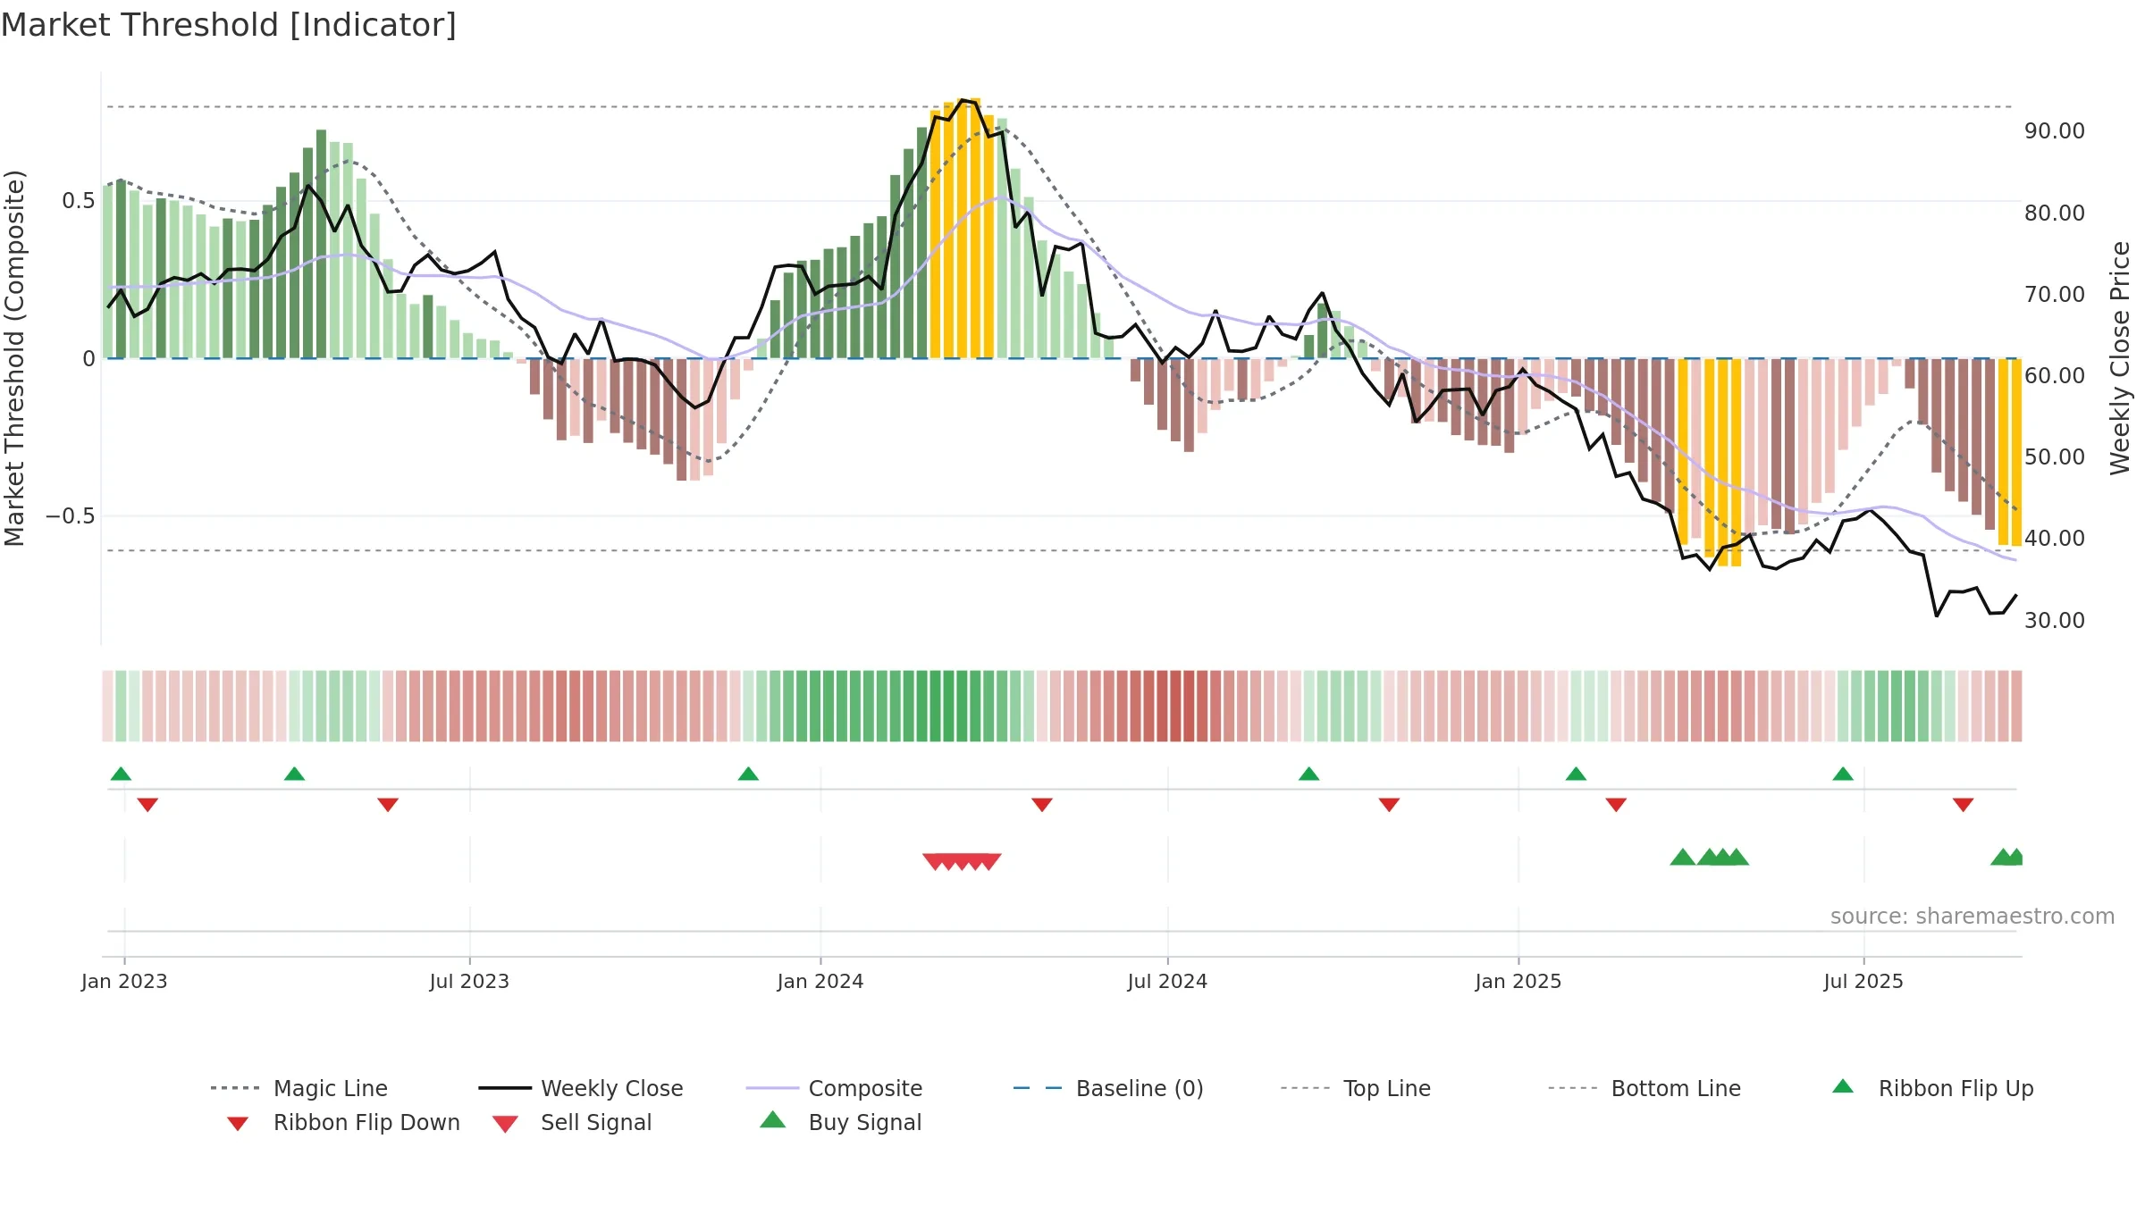
Task: Click the −0.5 tick on the left axis
Action: click(x=70, y=516)
